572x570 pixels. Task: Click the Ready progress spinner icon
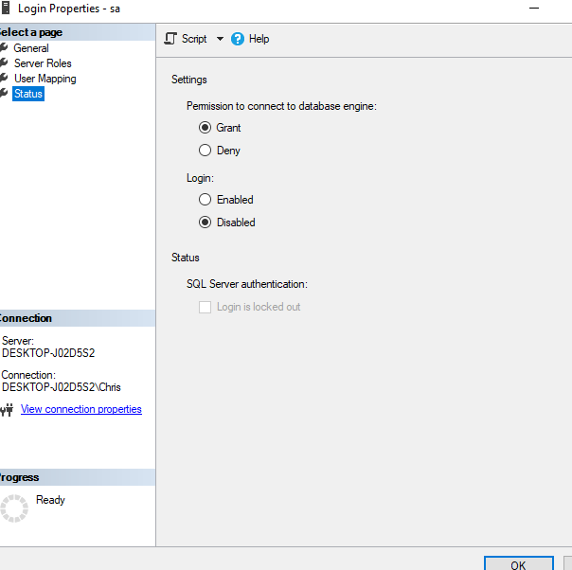point(14,508)
